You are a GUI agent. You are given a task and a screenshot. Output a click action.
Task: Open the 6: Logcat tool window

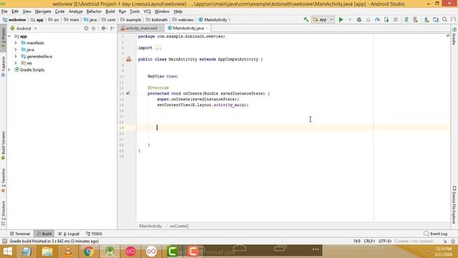coord(69,234)
